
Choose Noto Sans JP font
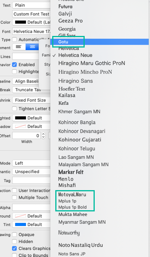tap(72, 254)
